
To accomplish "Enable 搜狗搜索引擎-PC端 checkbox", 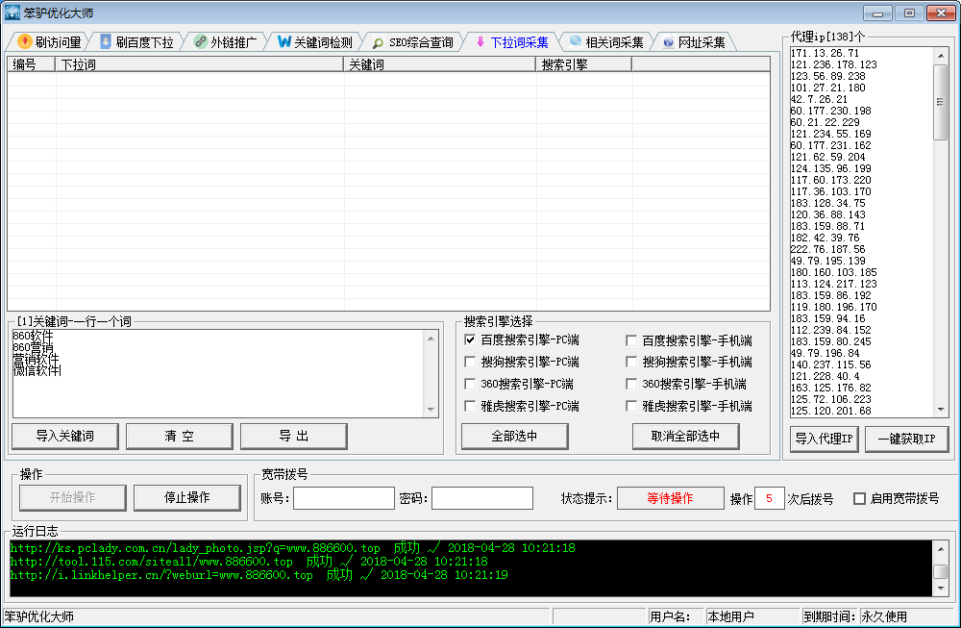I will click(x=470, y=362).
